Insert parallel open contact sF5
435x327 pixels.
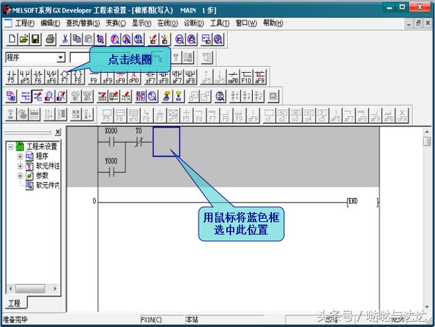24,77
